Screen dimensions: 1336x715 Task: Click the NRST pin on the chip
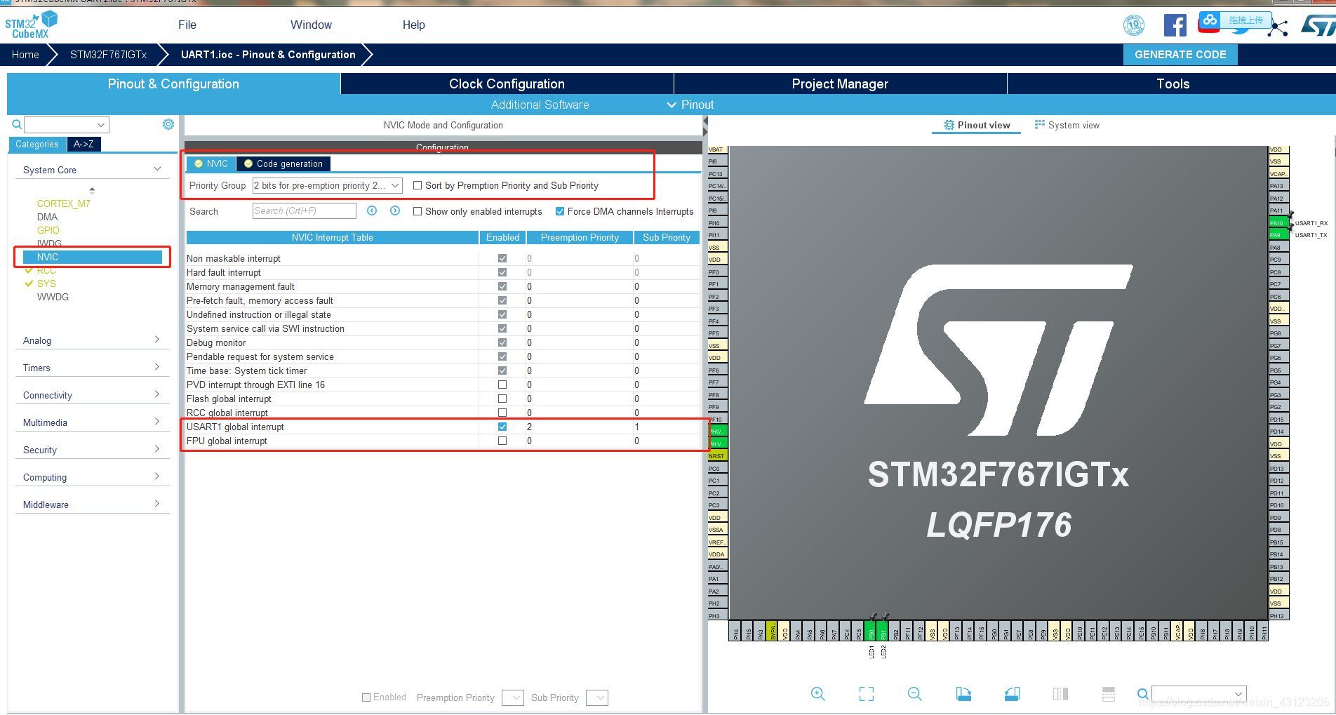[x=717, y=456]
